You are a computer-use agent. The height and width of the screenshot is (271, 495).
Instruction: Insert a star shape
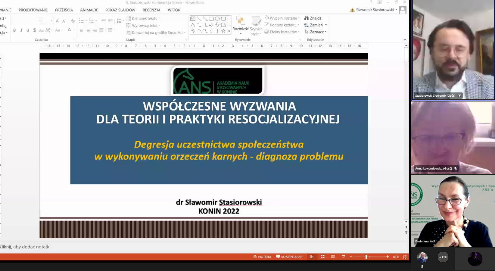(223, 30)
